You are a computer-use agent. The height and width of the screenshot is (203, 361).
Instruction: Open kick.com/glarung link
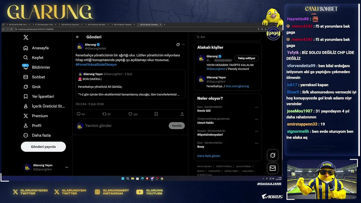[x=237, y=86]
